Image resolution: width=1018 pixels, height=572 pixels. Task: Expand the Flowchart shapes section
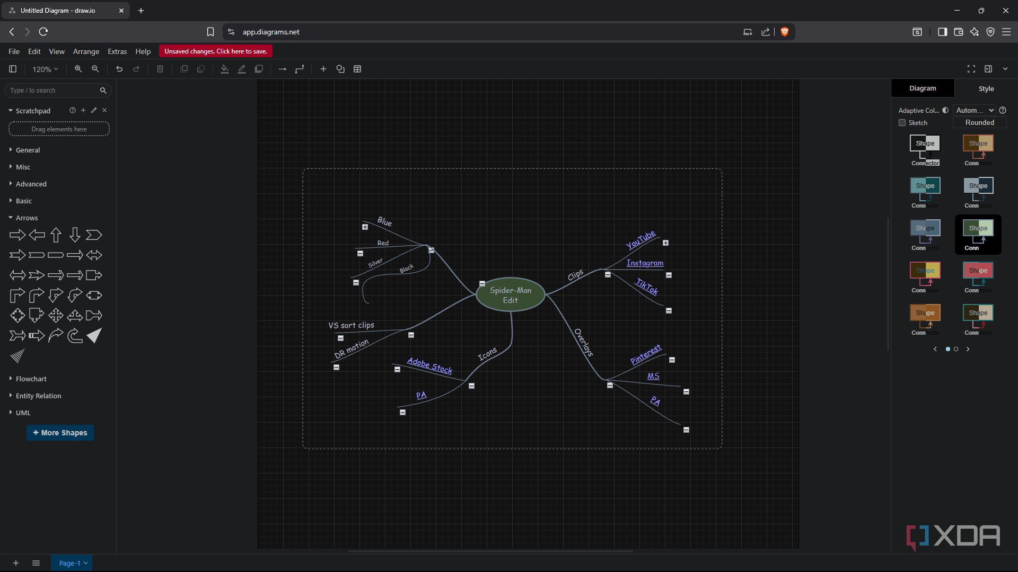31,379
